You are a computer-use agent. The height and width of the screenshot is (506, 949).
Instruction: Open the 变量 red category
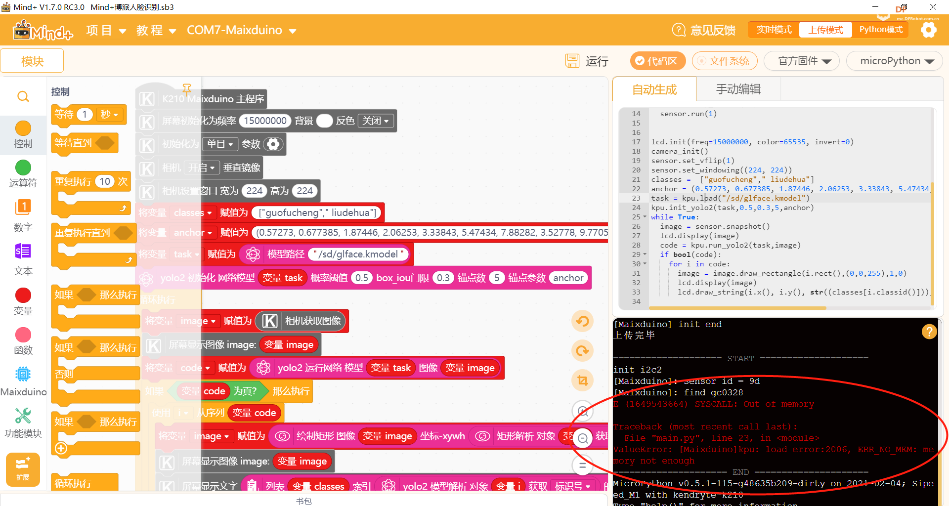pos(23,295)
